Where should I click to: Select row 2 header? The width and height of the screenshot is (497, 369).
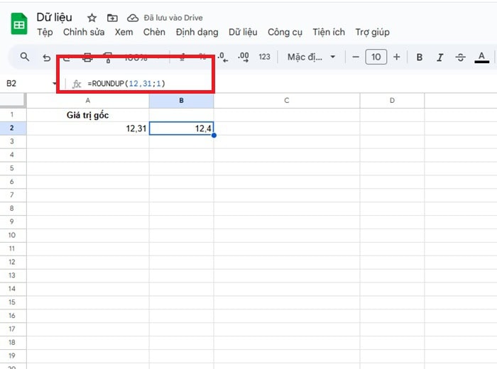13,128
